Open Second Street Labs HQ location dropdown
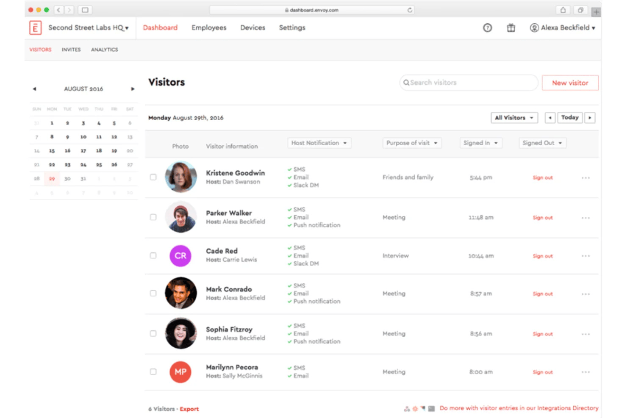The width and height of the screenshot is (627, 418). [x=89, y=28]
